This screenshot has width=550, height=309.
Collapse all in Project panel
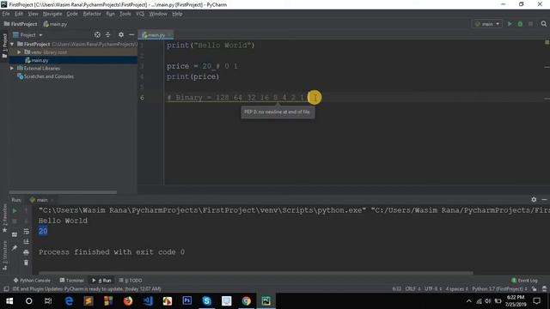click(108, 34)
